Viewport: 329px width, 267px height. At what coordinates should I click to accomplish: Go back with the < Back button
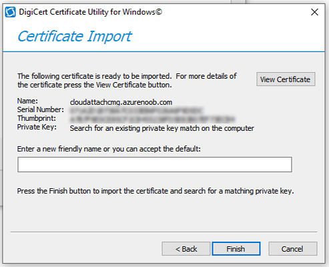pyautogui.click(x=186, y=249)
